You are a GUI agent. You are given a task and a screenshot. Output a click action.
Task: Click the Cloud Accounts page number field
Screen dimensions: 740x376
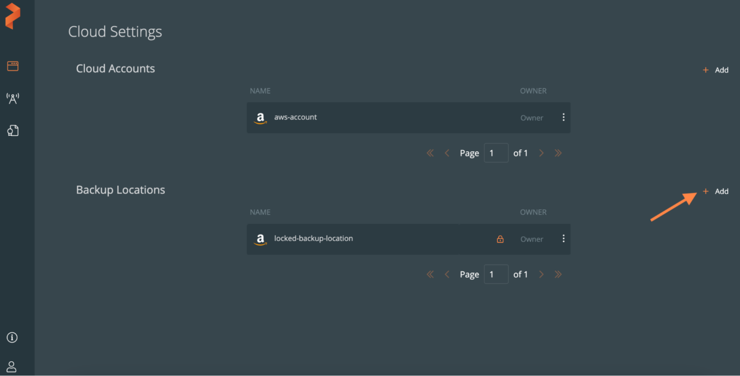coord(496,153)
